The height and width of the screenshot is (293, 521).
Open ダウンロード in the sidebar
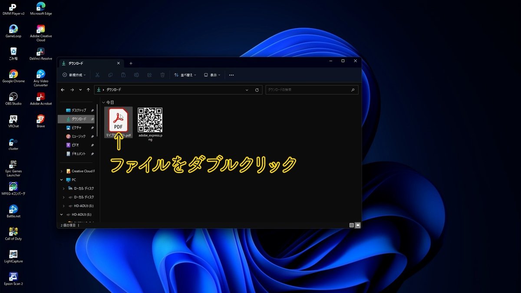(76, 119)
